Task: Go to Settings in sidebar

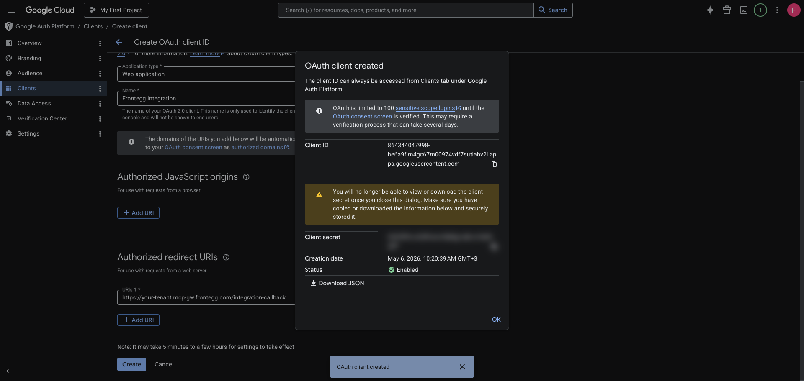Action: (28, 133)
